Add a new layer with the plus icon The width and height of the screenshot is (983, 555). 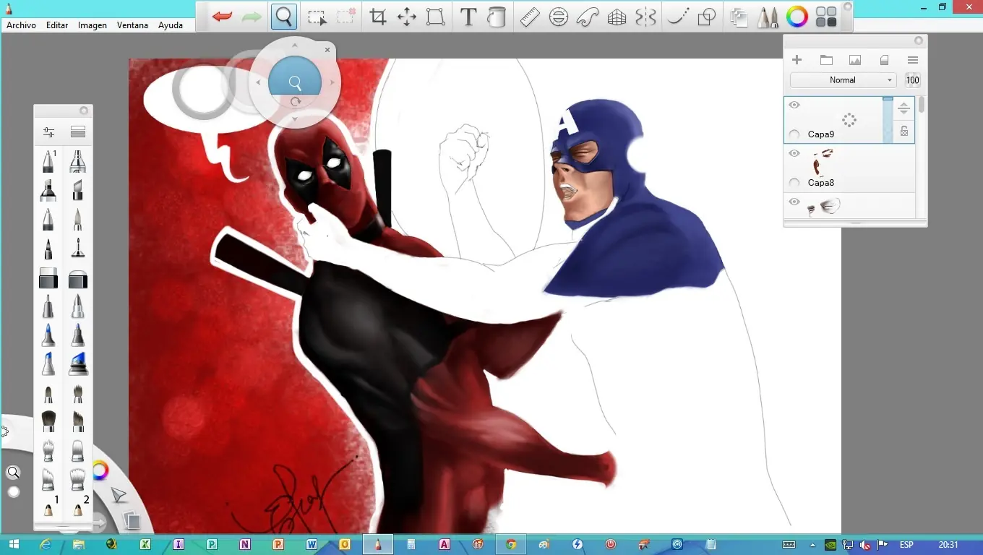[x=797, y=60]
